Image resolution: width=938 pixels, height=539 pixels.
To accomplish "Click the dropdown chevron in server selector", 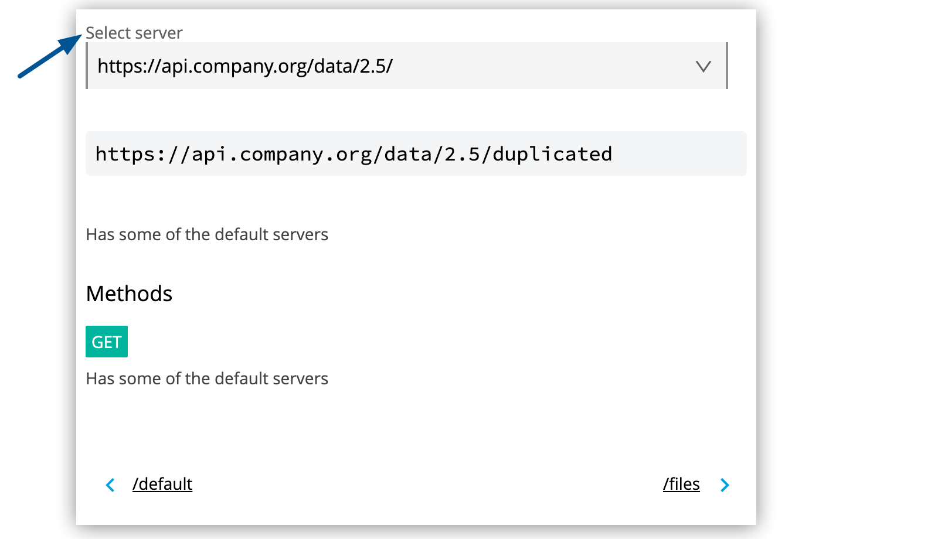I will (704, 66).
